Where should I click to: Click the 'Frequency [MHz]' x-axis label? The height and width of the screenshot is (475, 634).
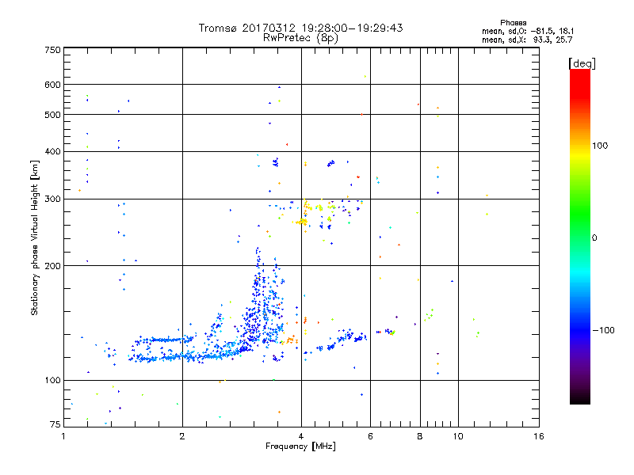300,446
